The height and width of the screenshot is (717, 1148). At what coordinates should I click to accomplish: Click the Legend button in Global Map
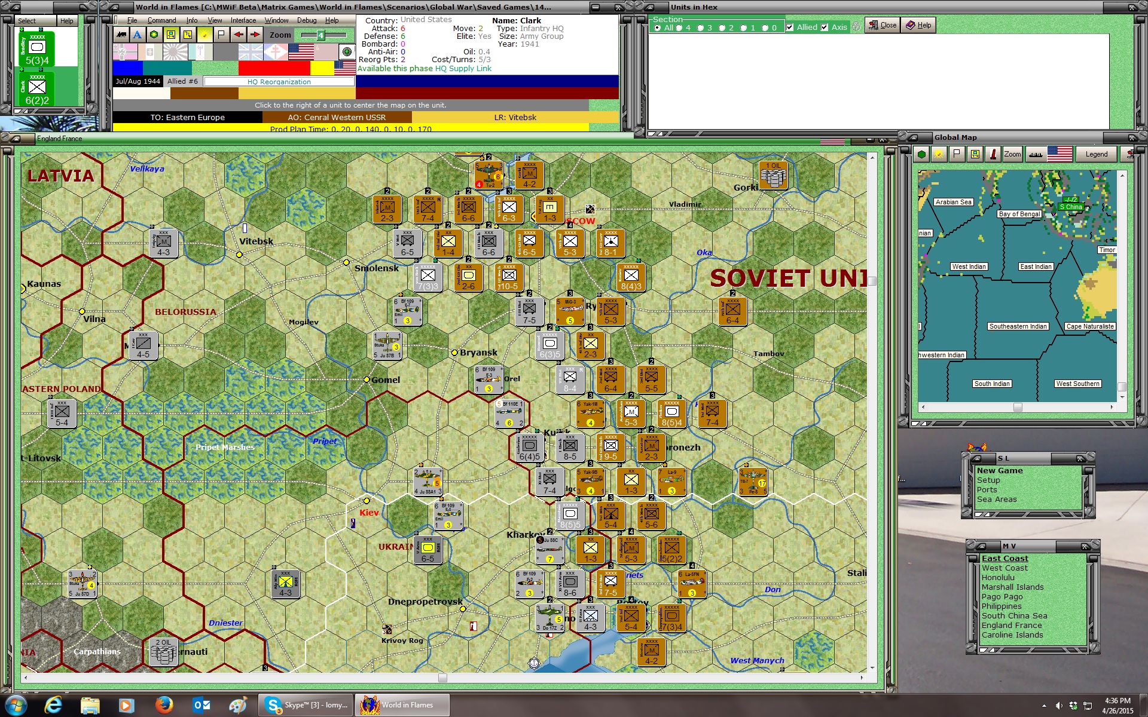click(x=1097, y=154)
